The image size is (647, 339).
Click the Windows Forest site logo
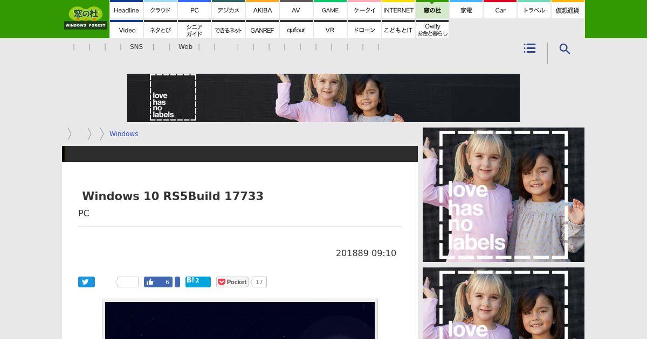[86, 18]
